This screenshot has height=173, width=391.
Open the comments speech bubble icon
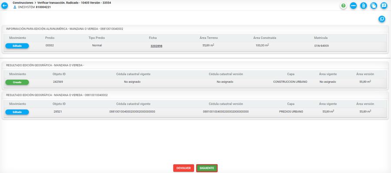(384, 6)
